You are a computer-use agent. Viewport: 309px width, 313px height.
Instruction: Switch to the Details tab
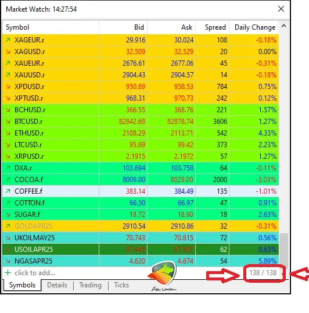tap(57, 285)
